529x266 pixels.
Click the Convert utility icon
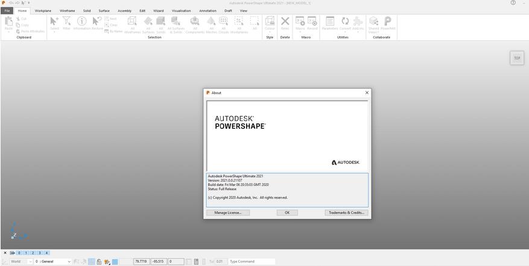point(345,21)
